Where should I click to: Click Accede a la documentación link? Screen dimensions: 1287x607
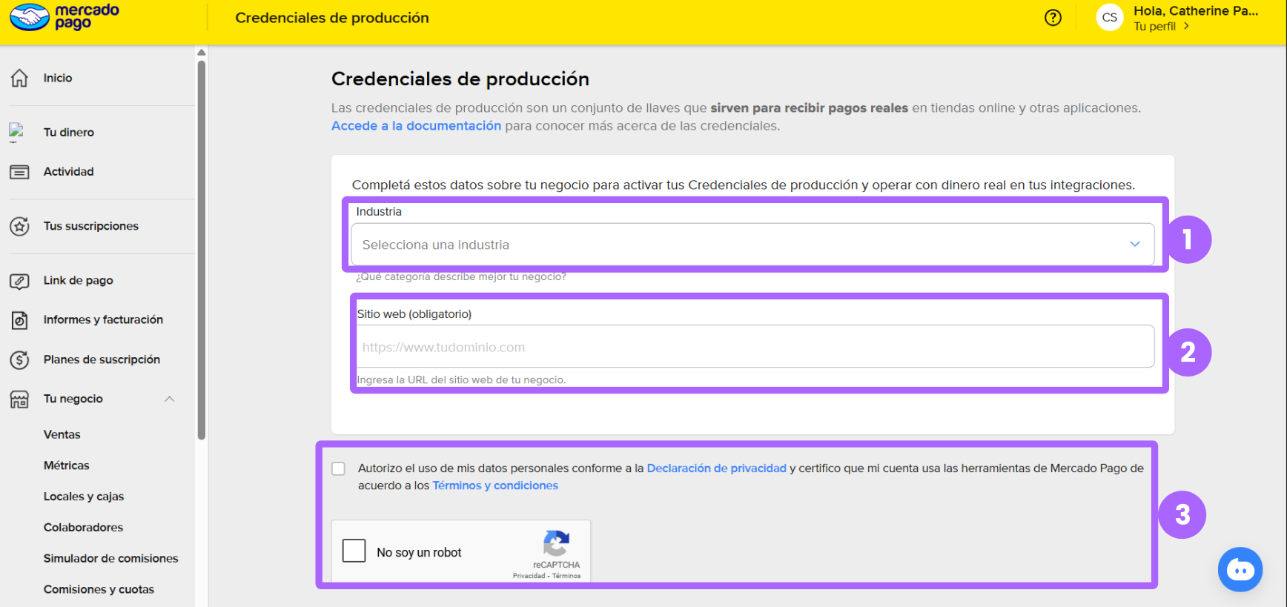[x=417, y=126]
